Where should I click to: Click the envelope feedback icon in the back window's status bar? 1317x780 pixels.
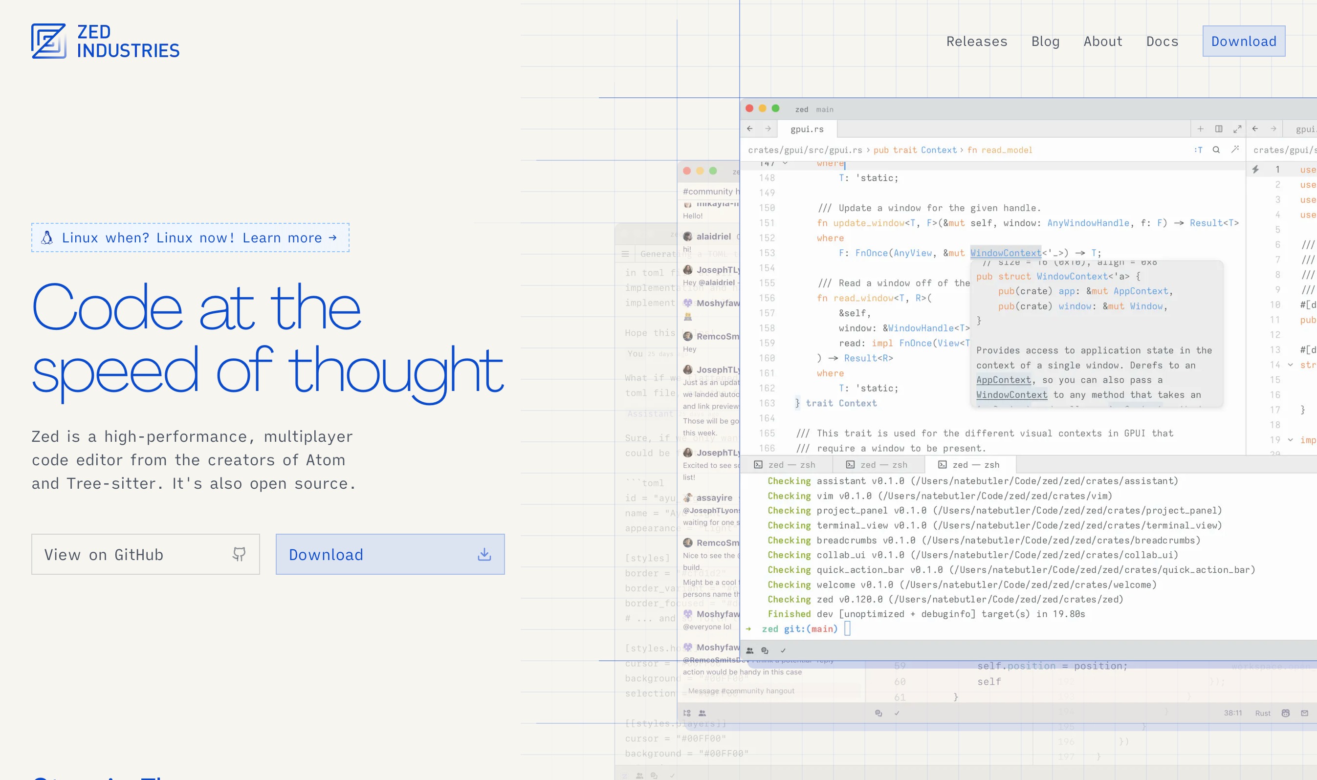[x=1304, y=713]
